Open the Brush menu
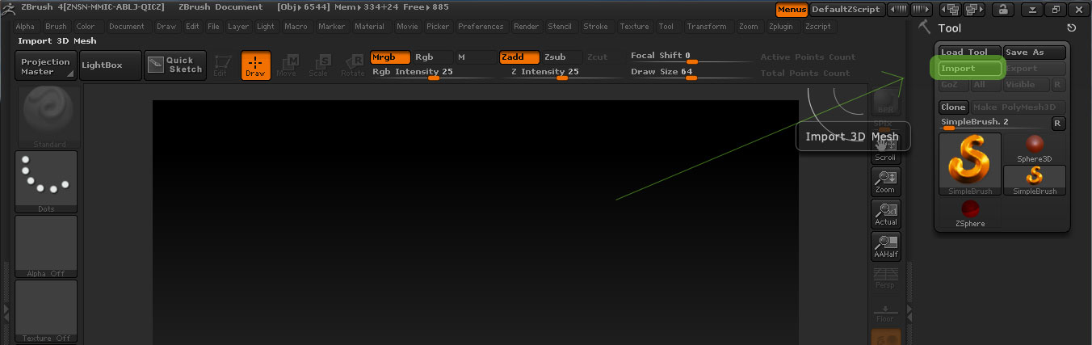 pyautogui.click(x=56, y=27)
